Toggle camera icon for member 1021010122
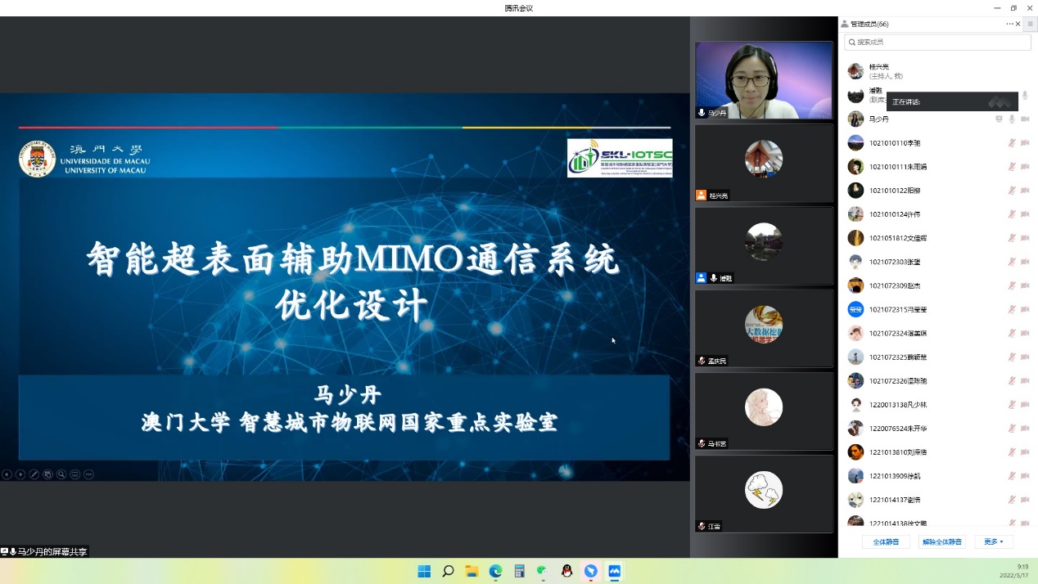 [x=1025, y=191]
